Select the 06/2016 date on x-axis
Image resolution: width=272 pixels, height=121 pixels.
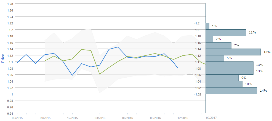click(x=127, y=118)
